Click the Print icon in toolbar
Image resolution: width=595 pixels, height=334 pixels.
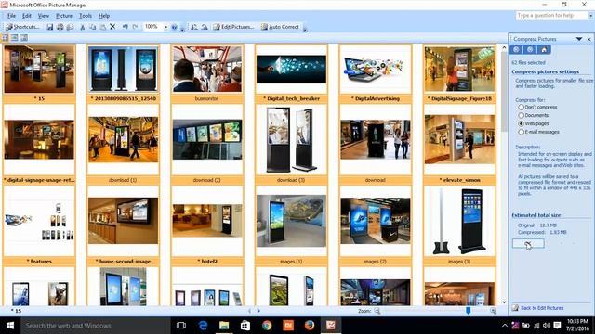(59, 27)
